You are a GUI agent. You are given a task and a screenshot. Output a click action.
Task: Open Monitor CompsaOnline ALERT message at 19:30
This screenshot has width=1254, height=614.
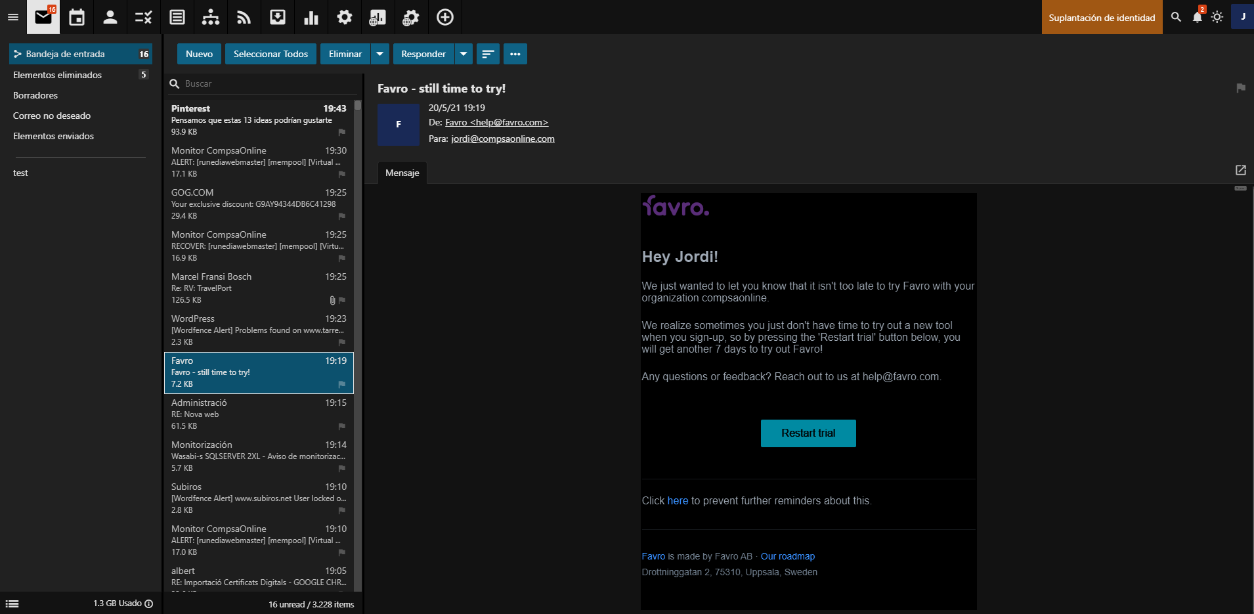259,162
